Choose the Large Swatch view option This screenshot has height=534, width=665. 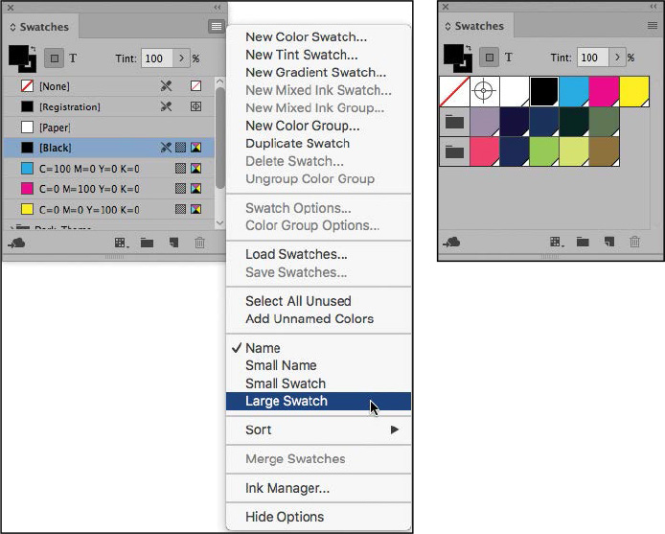click(x=287, y=401)
